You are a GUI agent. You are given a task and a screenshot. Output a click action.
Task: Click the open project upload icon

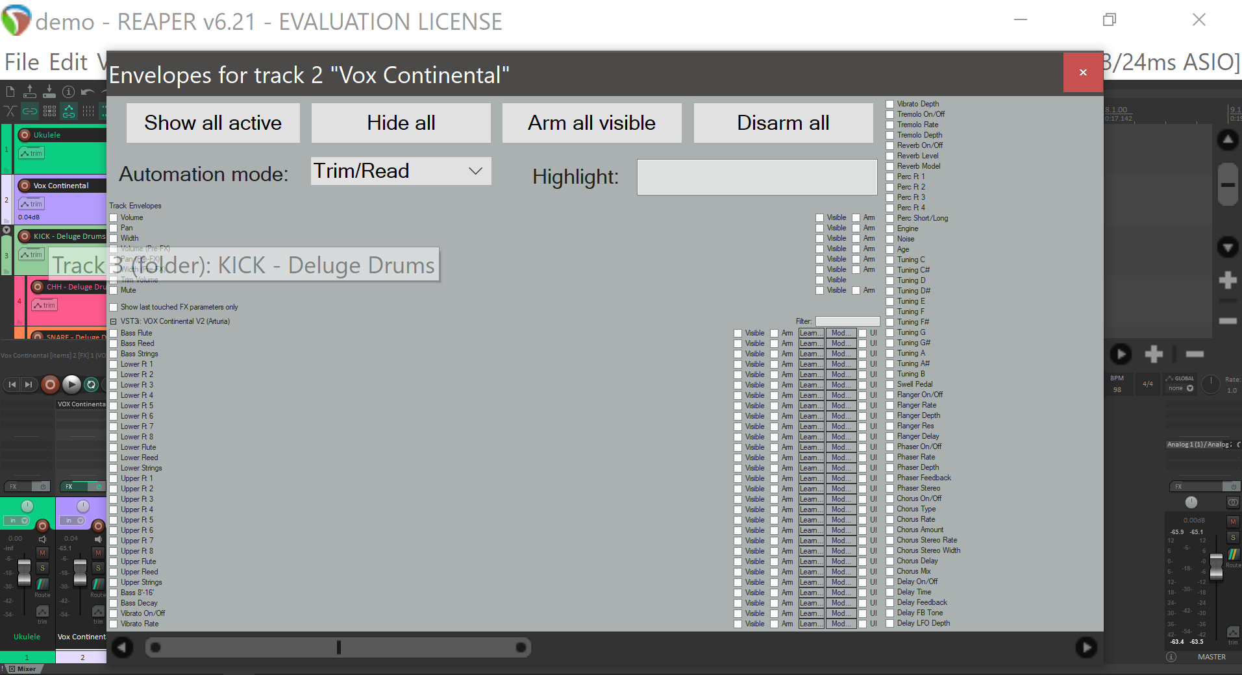point(29,92)
